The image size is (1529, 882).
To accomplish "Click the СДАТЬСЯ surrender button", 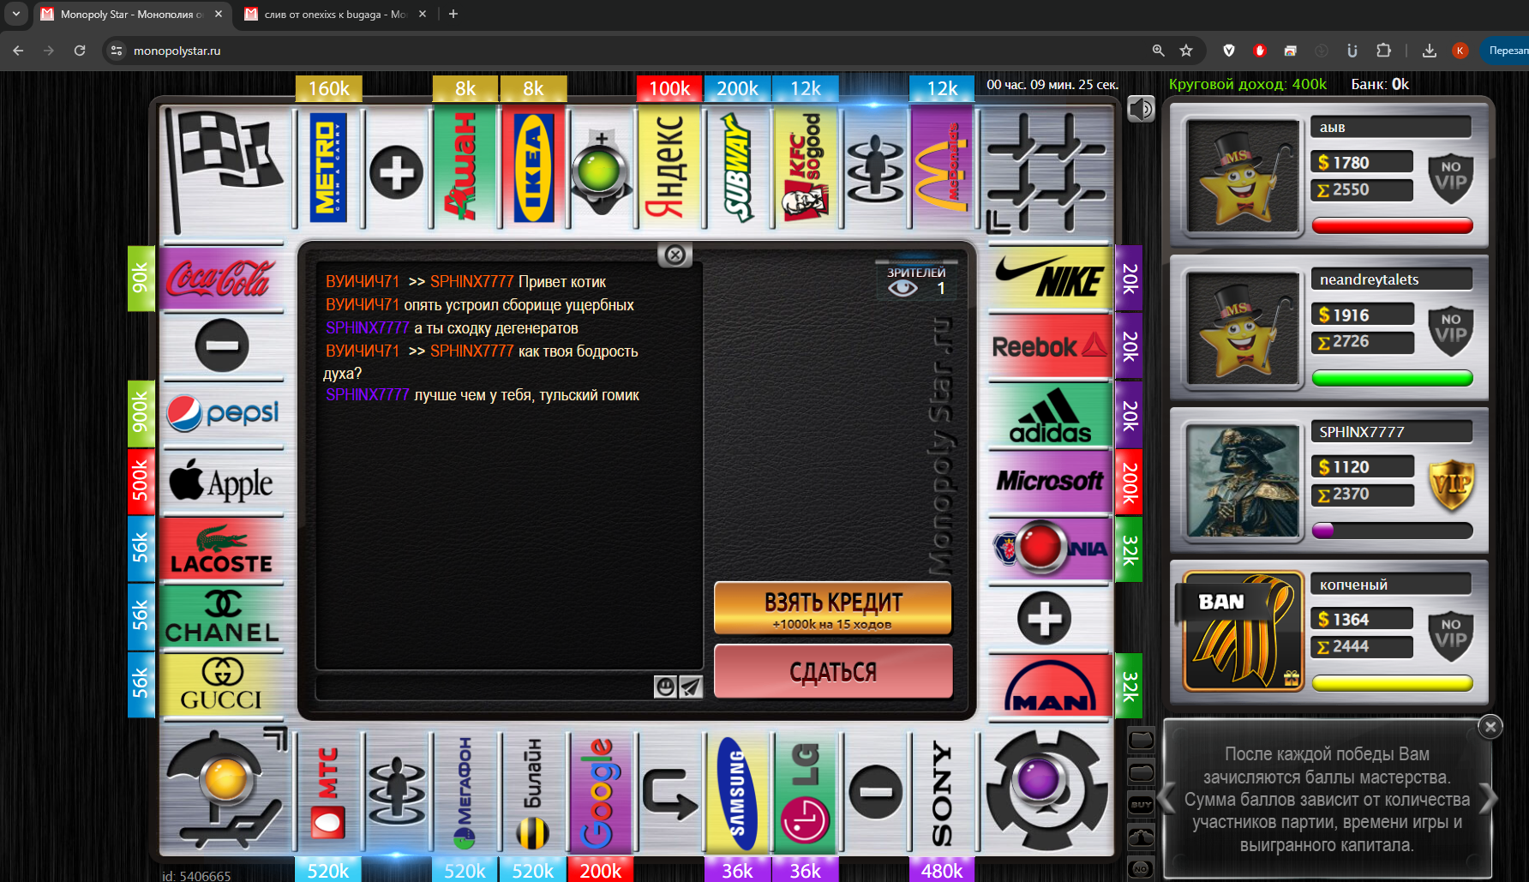I will pyautogui.click(x=833, y=671).
